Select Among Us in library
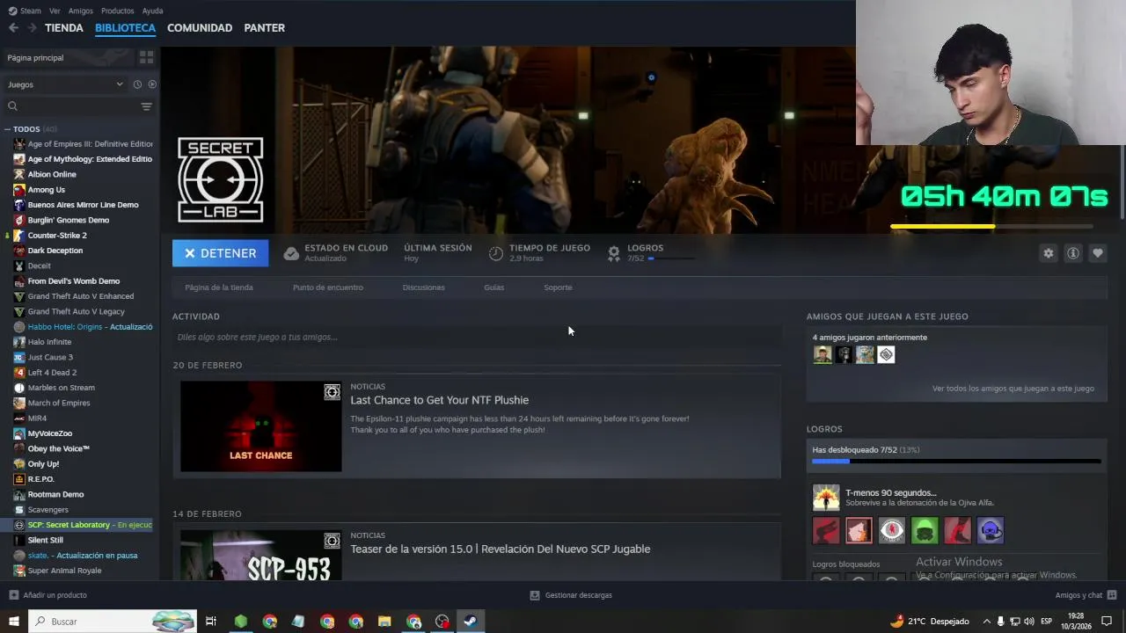1126x633 pixels. pyautogui.click(x=46, y=190)
